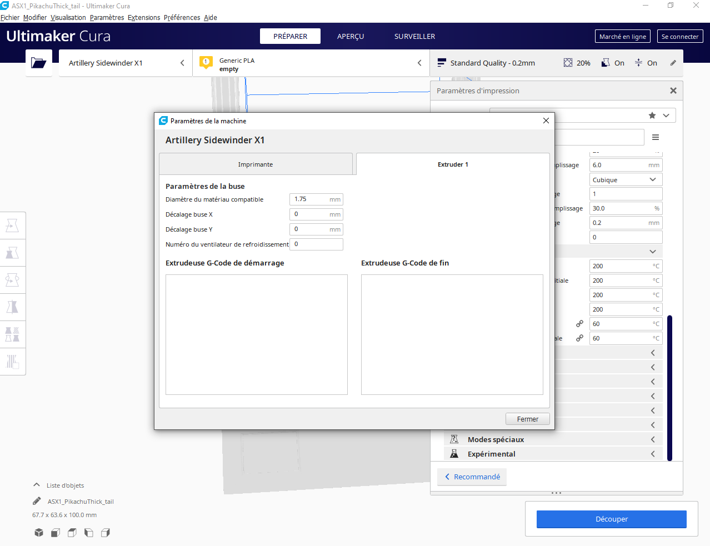Open the Extensions menu

pos(144,18)
